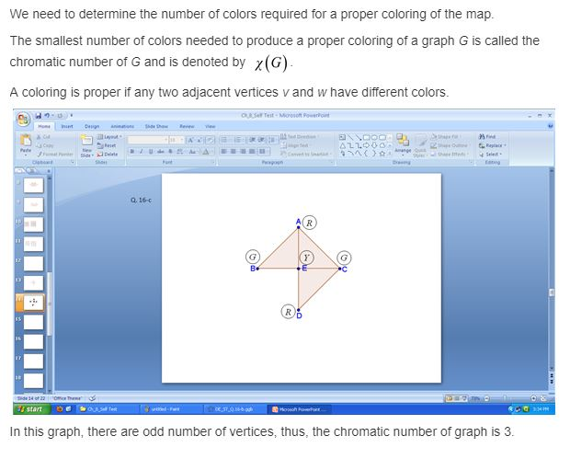Center the text

pyautogui.click(x=233, y=151)
